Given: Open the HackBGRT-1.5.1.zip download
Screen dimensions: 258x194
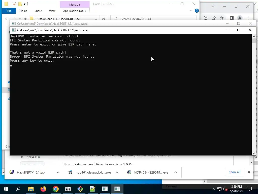Looking at the screenshot, I should [30, 172].
